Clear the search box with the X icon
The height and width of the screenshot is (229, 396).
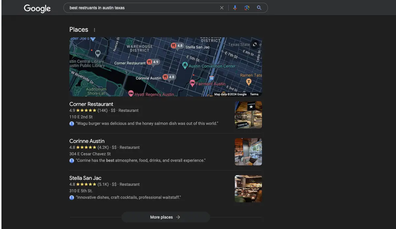[222, 8]
